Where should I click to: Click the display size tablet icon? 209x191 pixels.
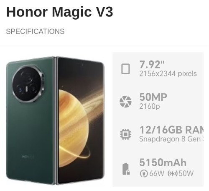click(125, 69)
